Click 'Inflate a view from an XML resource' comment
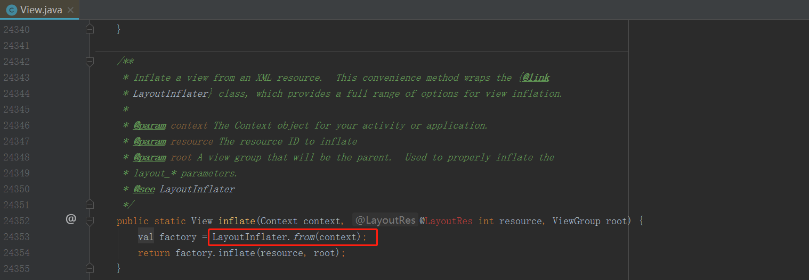This screenshot has width=809, height=280. [228, 78]
